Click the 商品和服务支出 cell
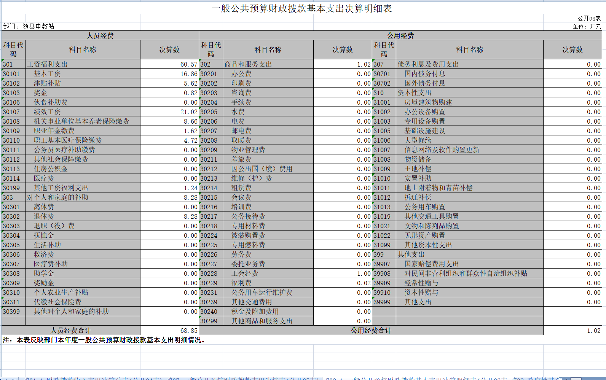606x380 pixels. pos(268,64)
